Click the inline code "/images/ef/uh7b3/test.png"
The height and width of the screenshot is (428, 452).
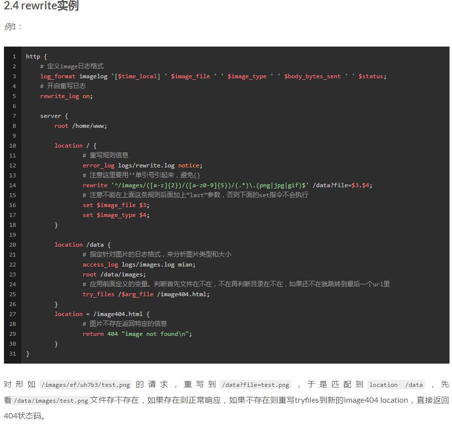[x=85, y=385]
